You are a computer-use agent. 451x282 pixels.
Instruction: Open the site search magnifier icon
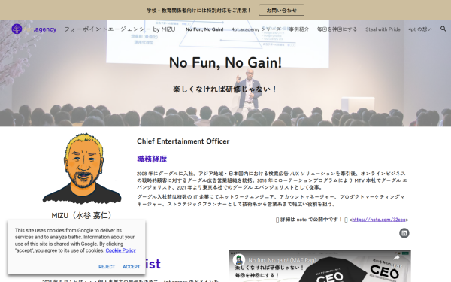click(x=443, y=29)
